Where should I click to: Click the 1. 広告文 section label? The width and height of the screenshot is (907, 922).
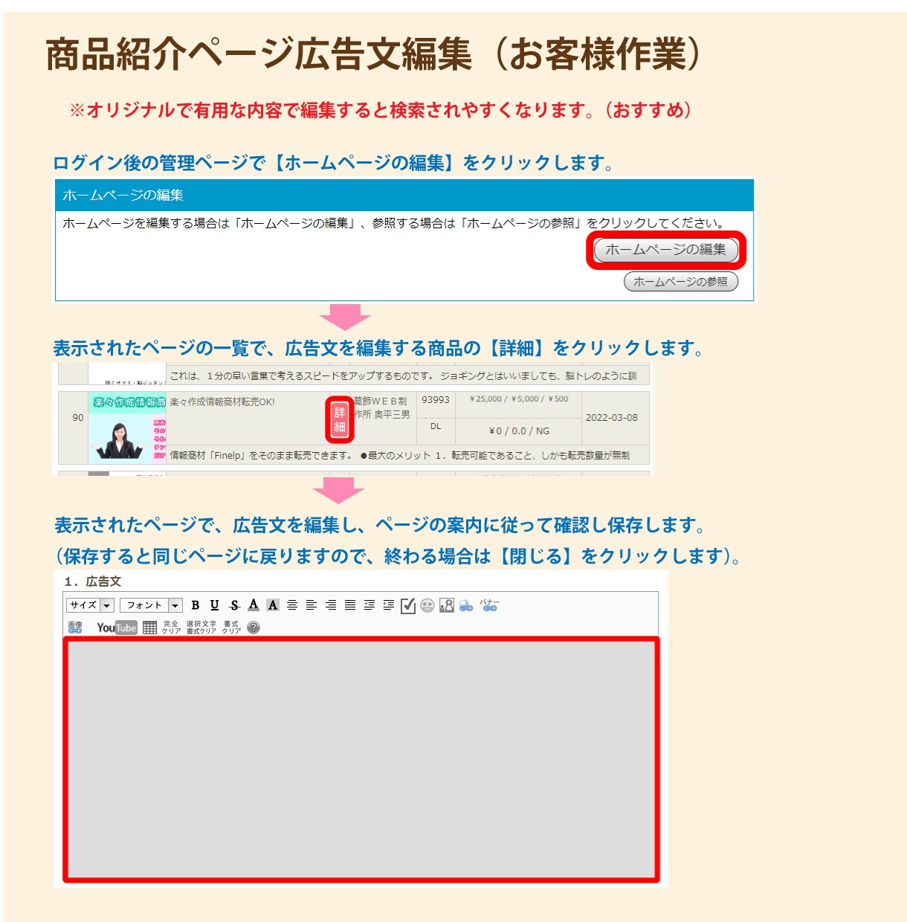pyautogui.click(x=93, y=581)
